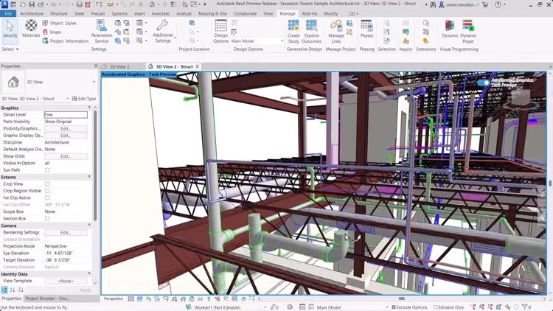
Task: Open Dynamo Player
Action: coord(468,32)
